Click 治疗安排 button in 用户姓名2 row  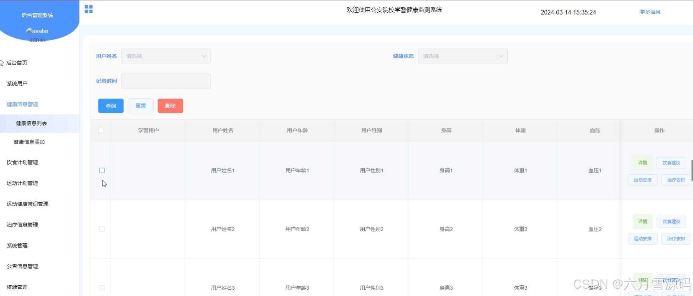(x=676, y=239)
